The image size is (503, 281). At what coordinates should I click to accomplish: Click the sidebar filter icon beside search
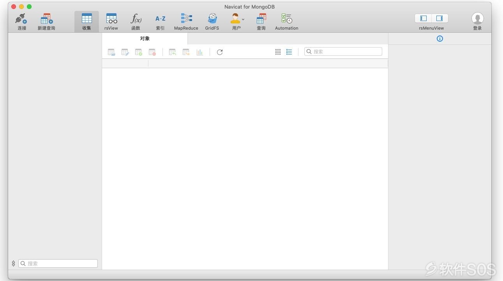pos(13,263)
